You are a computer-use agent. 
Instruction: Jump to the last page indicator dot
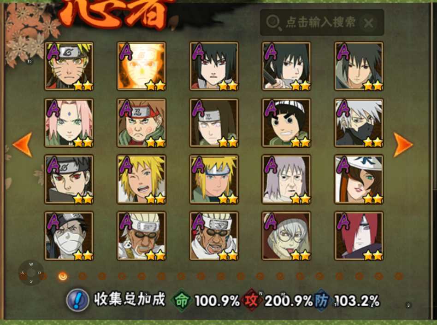pos(399,276)
